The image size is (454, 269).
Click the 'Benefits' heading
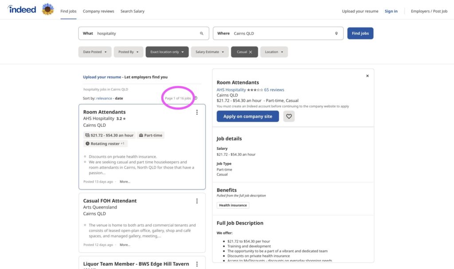pyautogui.click(x=227, y=190)
